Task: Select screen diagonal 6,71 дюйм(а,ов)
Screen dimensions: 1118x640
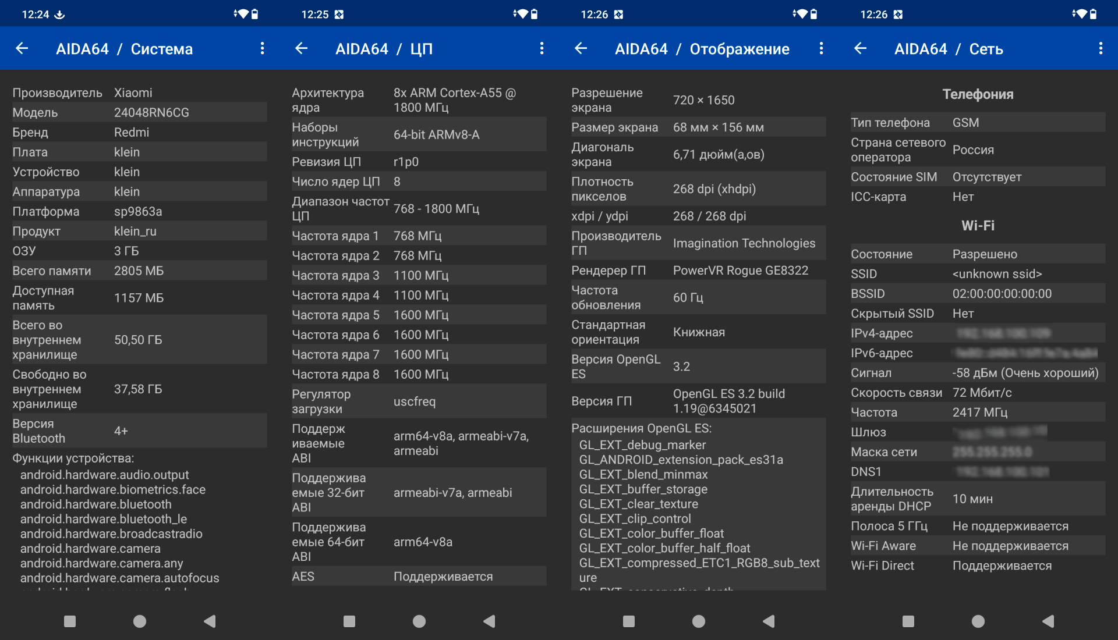Action: [x=719, y=154]
